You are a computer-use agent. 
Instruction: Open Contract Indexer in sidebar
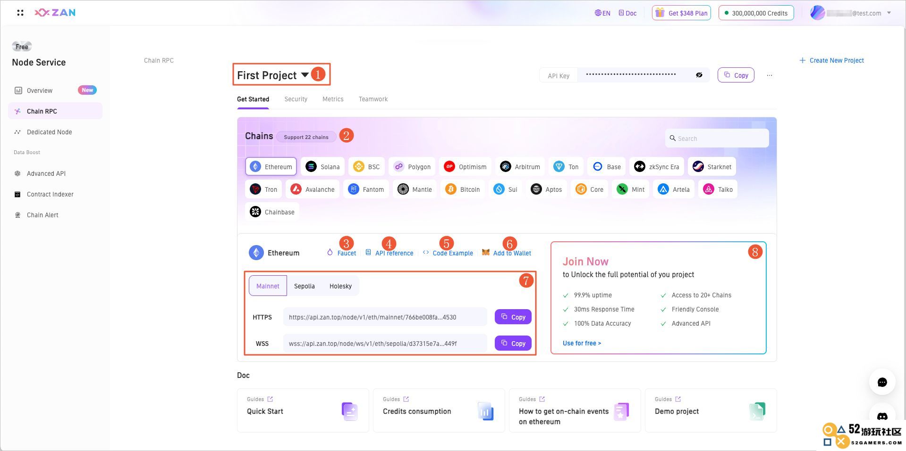point(55,194)
